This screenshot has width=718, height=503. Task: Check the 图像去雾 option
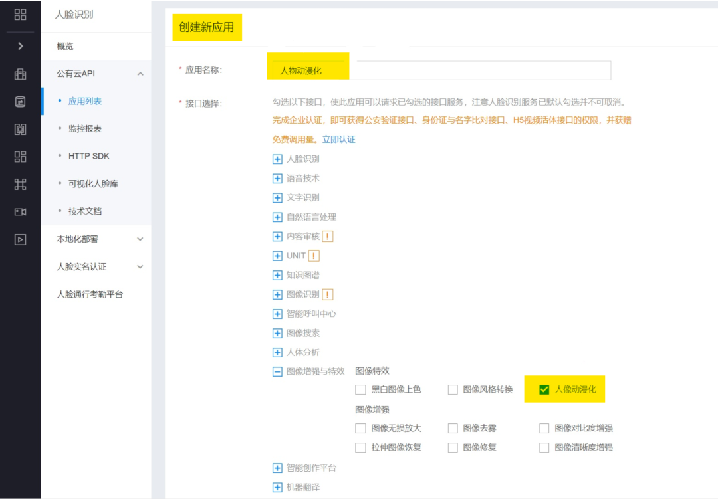453,428
